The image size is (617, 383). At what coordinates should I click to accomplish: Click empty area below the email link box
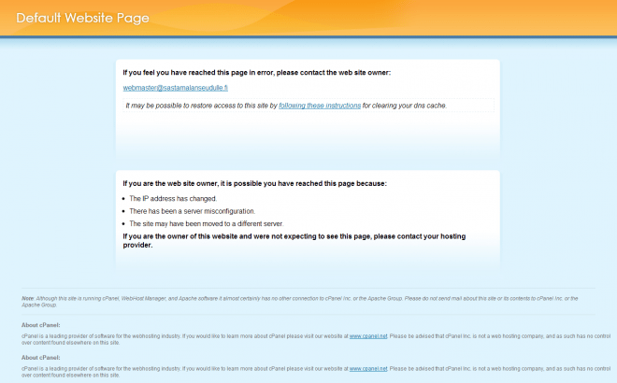307,135
